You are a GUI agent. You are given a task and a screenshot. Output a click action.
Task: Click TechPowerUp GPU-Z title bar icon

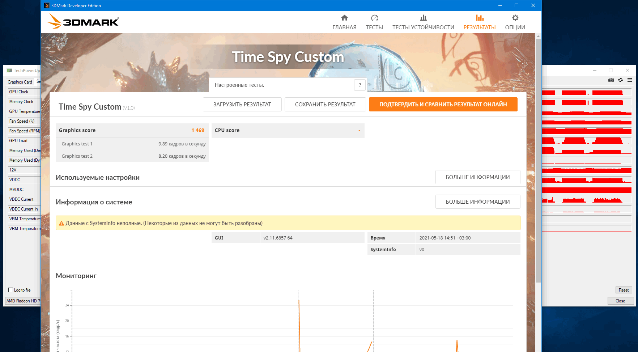tap(9, 71)
